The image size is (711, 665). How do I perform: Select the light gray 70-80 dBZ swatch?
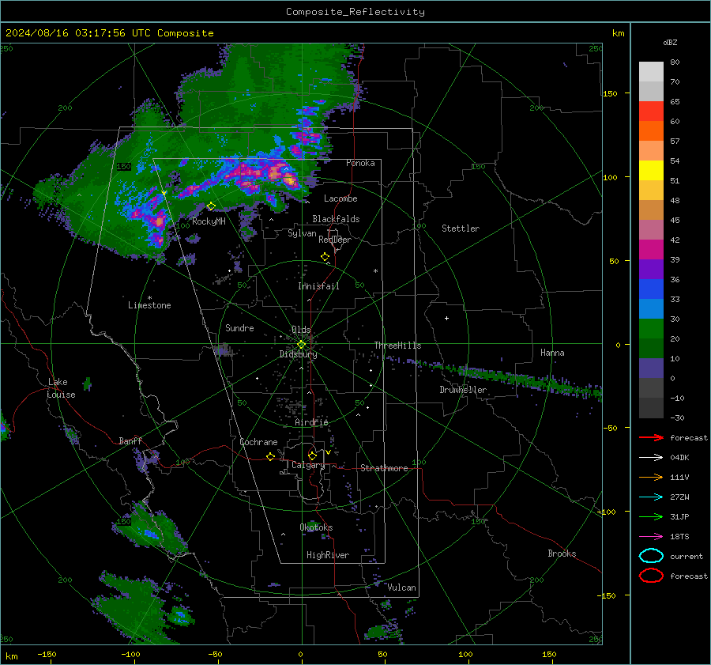click(651, 72)
